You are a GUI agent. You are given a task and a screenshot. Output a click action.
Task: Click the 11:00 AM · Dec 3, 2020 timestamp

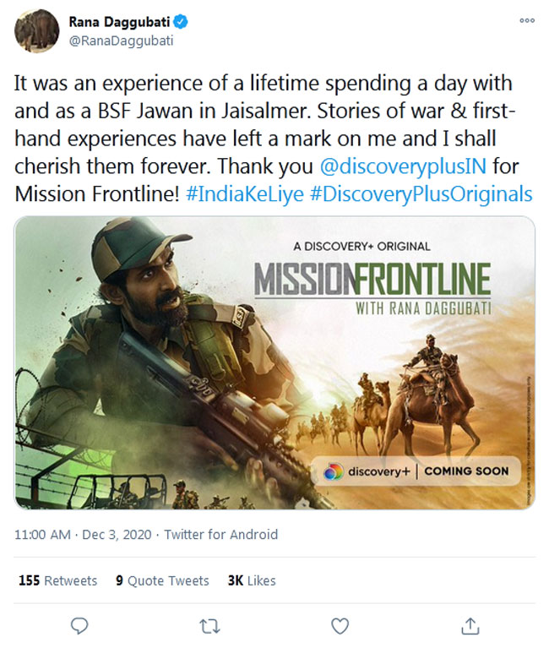tap(82, 535)
